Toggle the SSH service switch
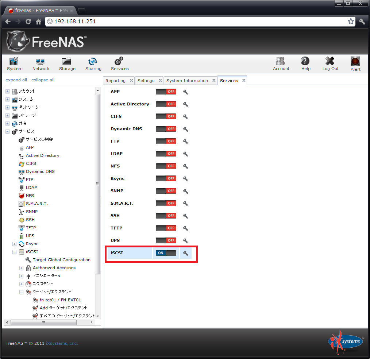Image resolution: width=370 pixels, height=359 pixels. [x=166, y=216]
